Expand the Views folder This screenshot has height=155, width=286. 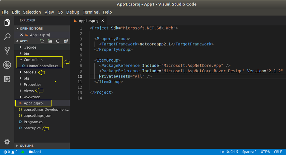(x=21, y=90)
